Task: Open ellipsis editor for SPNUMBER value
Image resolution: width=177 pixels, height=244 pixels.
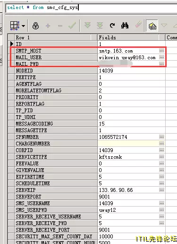Action: (x=161, y=137)
